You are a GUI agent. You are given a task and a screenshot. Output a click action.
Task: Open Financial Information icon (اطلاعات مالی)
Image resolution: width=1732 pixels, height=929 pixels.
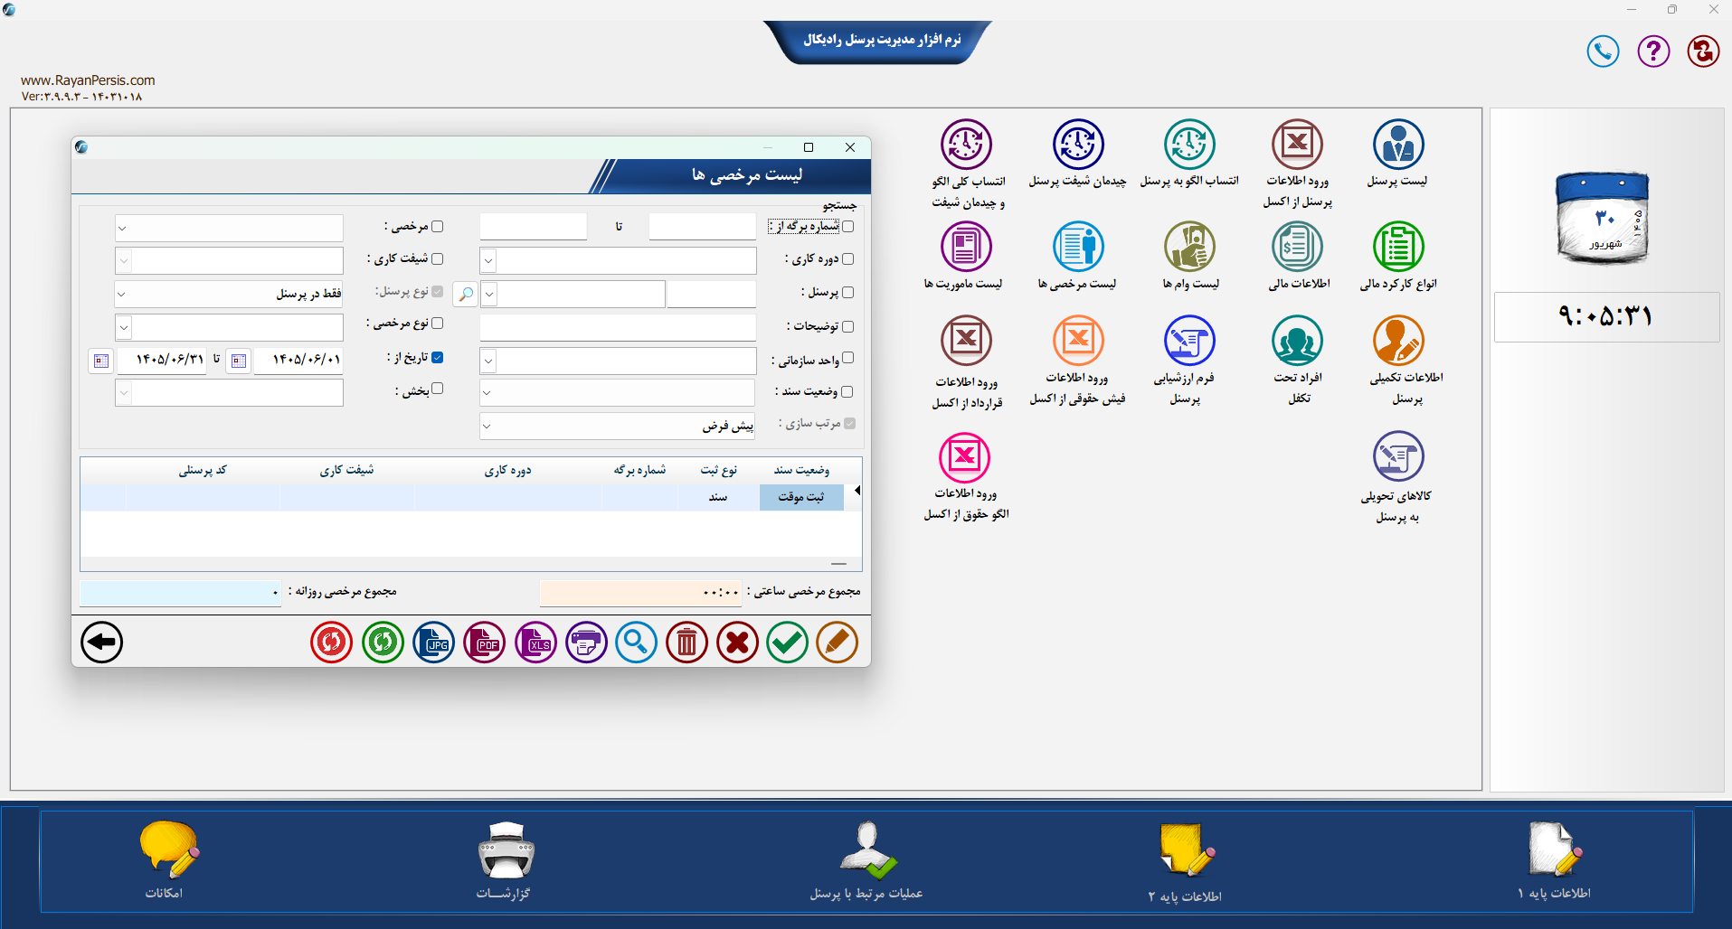(x=1297, y=247)
